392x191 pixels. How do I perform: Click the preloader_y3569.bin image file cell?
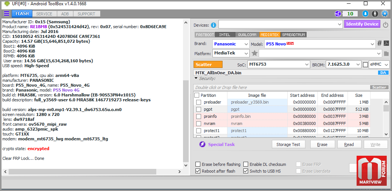(x=257, y=102)
